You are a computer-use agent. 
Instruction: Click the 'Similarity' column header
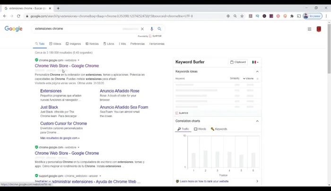tap(235, 78)
